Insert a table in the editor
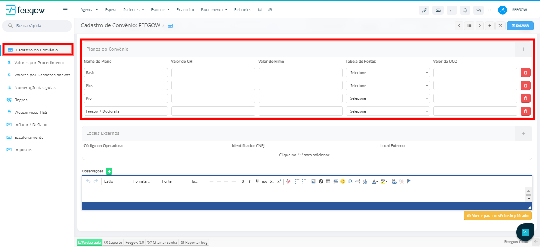Screen dimensions: 540x247 pyautogui.click(x=328, y=181)
